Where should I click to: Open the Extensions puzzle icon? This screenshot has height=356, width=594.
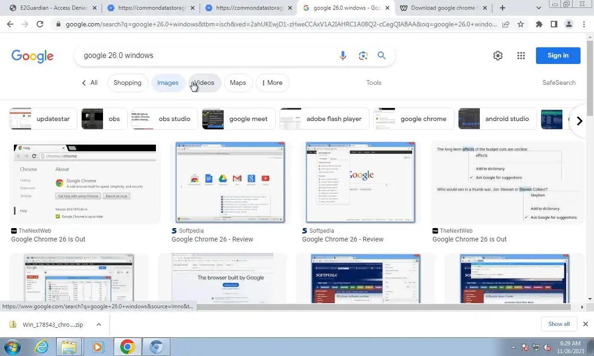(x=539, y=24)
